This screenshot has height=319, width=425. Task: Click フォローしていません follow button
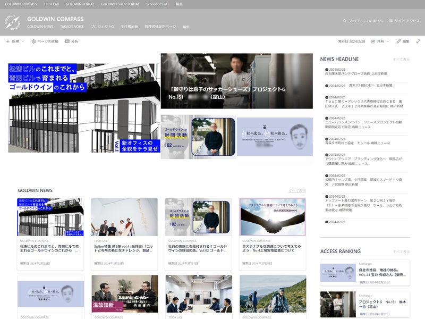363,21
